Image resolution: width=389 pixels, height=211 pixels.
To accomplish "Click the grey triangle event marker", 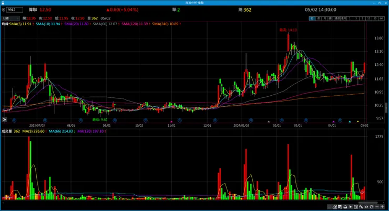I will pyautogui.click(x=269, y=122).
